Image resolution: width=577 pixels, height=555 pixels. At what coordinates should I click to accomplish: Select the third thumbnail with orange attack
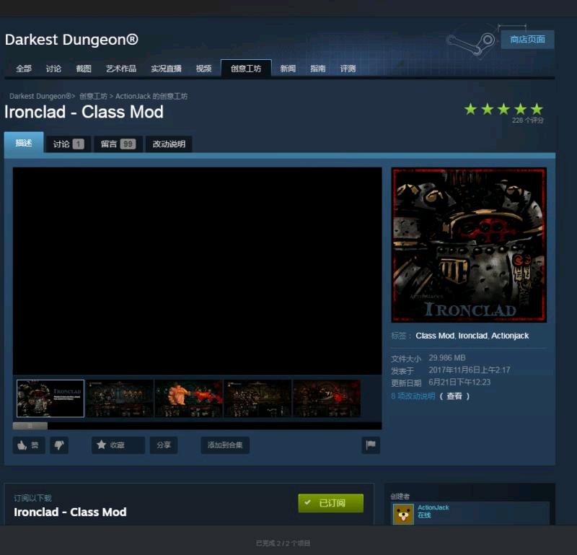188,398
